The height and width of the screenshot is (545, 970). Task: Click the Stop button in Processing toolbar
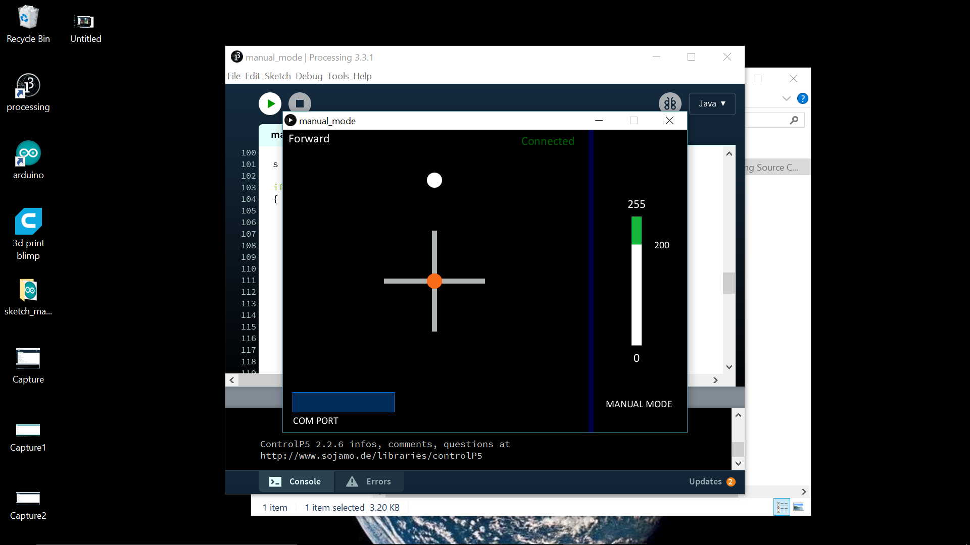click(x=300, y=103)
